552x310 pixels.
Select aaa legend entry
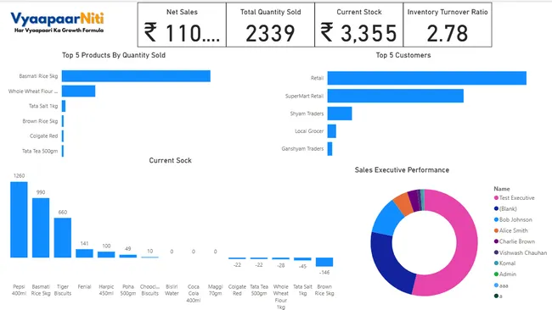(x=501, y=285)
